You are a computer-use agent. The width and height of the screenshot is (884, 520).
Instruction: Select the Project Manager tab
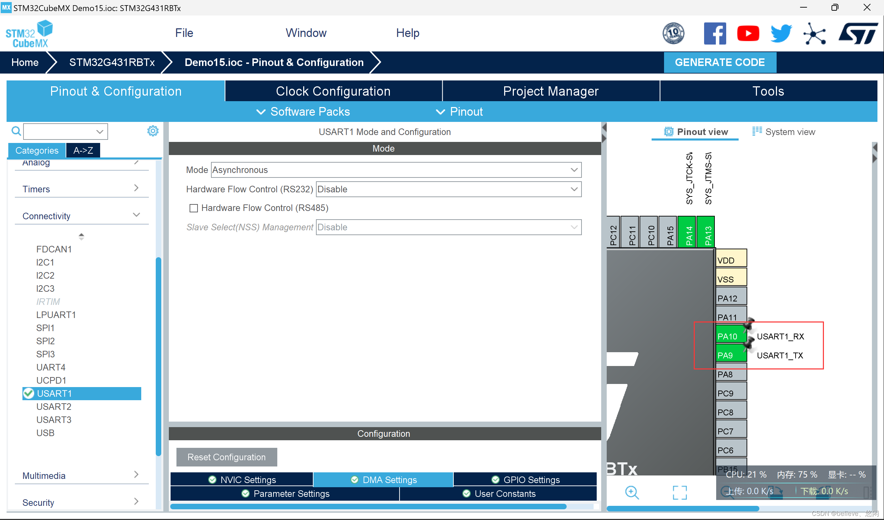tap(550, 92)
